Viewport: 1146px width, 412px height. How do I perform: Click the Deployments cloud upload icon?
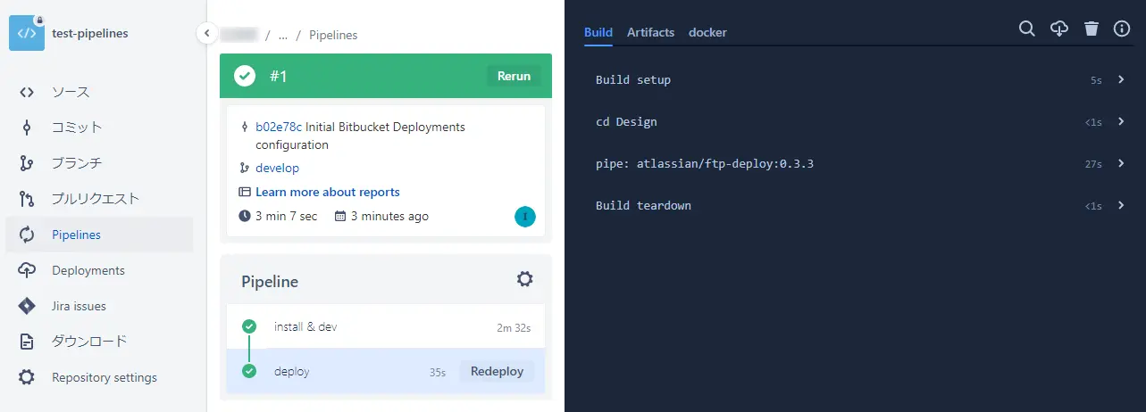coord(27,270)
